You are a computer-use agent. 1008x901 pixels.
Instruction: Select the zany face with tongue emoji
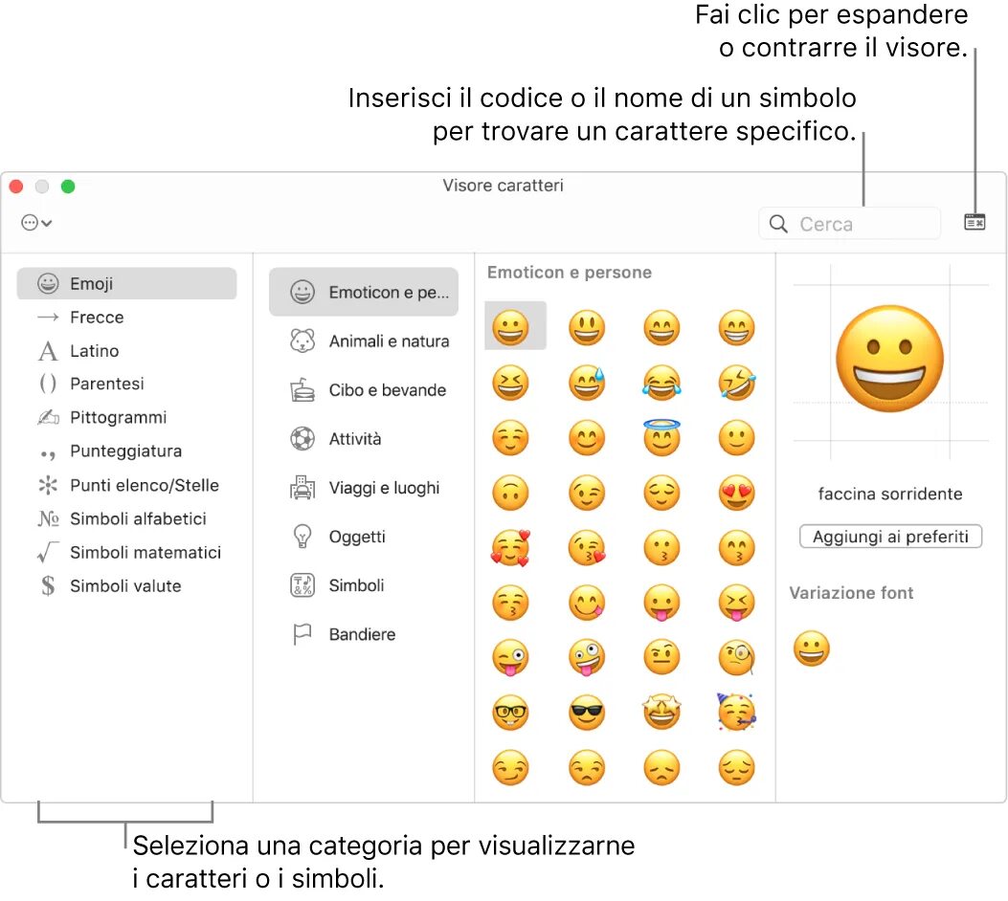587,658
